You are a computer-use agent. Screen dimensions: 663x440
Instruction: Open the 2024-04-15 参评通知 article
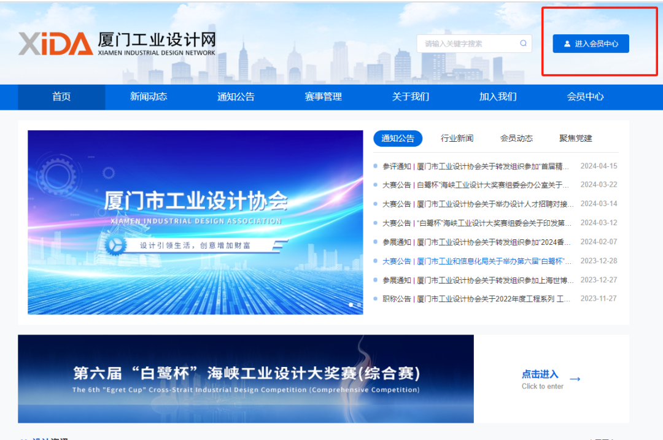[x=476, y=166]
